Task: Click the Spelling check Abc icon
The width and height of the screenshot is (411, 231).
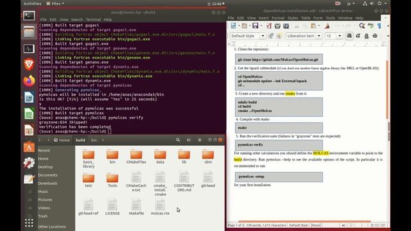Action: click(x=371, y=26)
